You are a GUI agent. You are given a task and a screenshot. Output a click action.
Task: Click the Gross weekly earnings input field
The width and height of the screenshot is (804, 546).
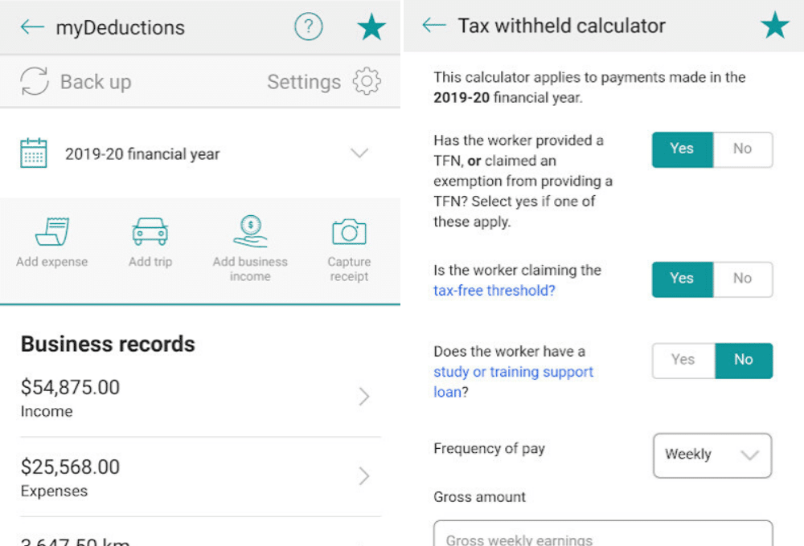(x=603, y=534)
